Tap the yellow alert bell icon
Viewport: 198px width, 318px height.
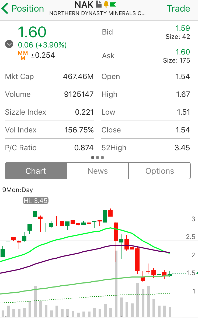click(x=106, y=4)
